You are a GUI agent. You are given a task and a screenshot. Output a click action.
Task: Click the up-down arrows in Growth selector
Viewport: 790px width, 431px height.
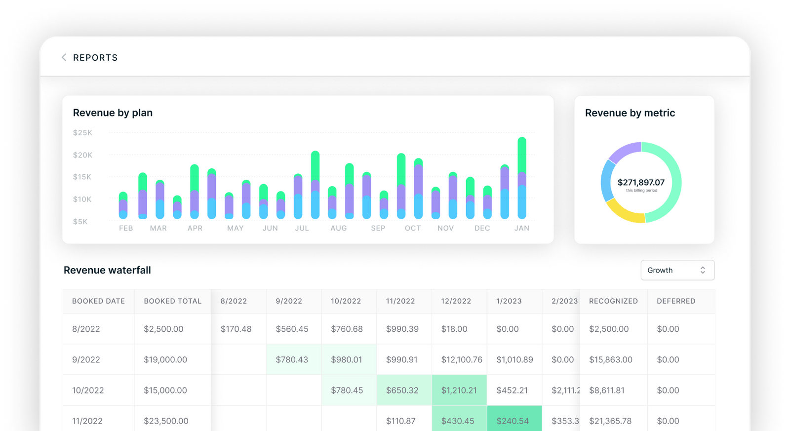[x=703, y=270]
